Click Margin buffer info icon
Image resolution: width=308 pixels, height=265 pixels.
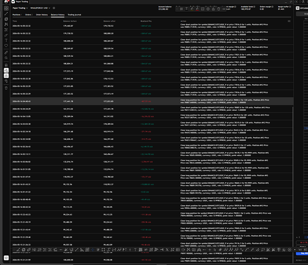290,7
